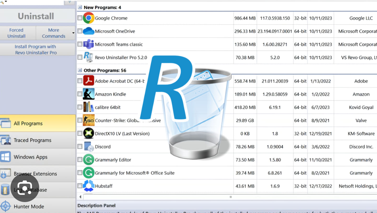The image size is (377, 213).
Task: Click the KM-Software company cell
Action: click(x=361, y=133)
